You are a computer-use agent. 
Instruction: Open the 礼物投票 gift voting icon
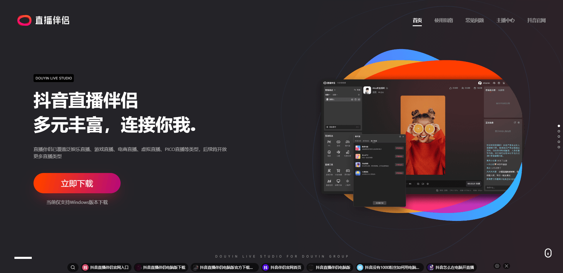pyautogui.click(x=348, y=152)
